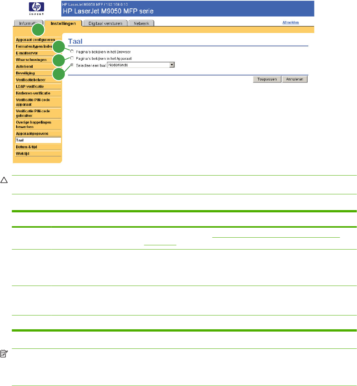Select Verificatie PIN-code gebruiker
Screen dimensions: 357x386
click(38, 113)
